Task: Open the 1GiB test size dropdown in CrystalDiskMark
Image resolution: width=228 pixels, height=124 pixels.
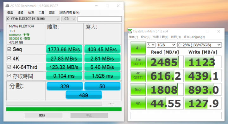Action: coord(166,45)
